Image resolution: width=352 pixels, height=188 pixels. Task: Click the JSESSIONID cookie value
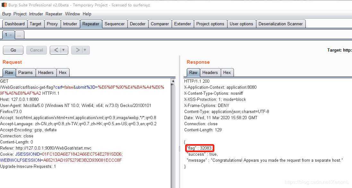82,154
